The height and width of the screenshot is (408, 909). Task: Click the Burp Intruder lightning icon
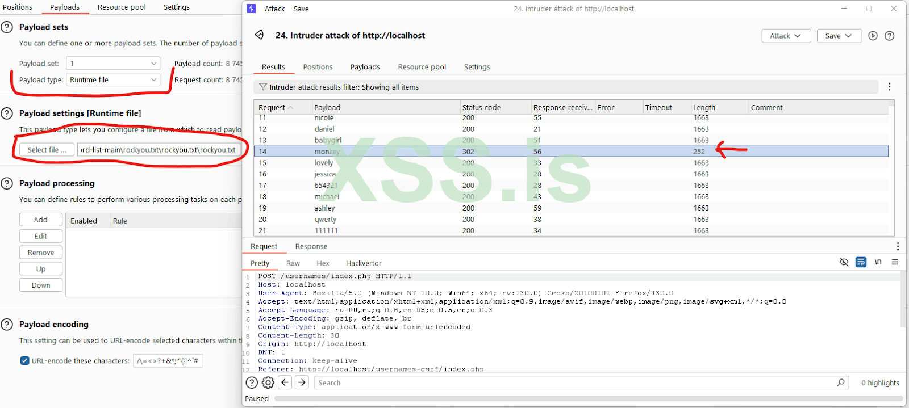click(251, 9)
